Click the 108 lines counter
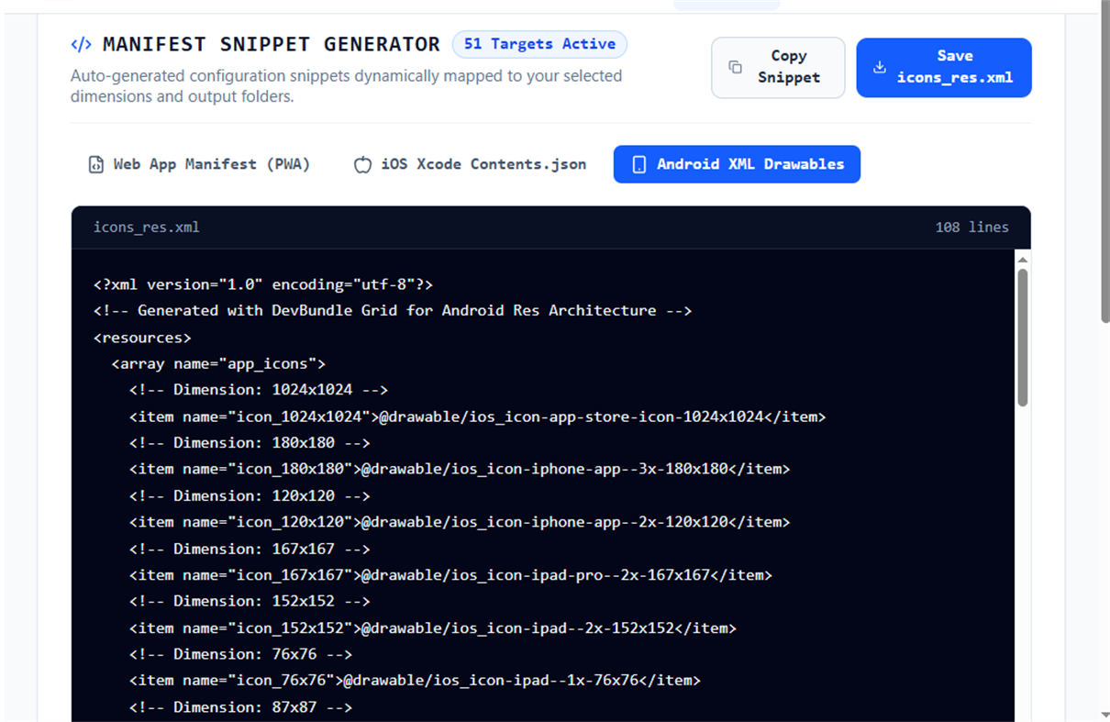Viewport: 1110px width, 722px height. pos(971,228)
